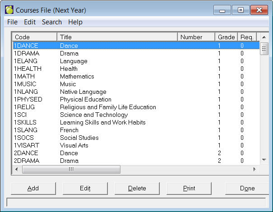
Task: Click the horizontal scrollbar right arrow
Action: click(x=254, y=169)
